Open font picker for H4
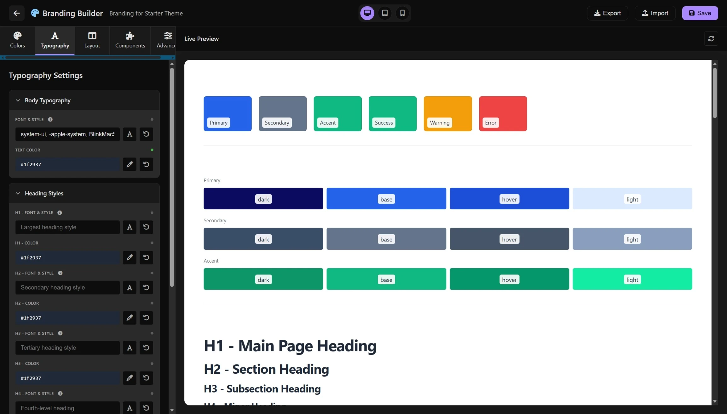 (x=130, y=408)
